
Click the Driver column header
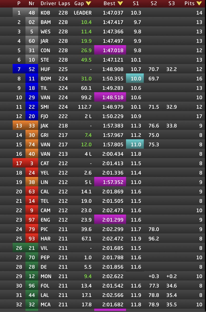(x=48, y=4)
